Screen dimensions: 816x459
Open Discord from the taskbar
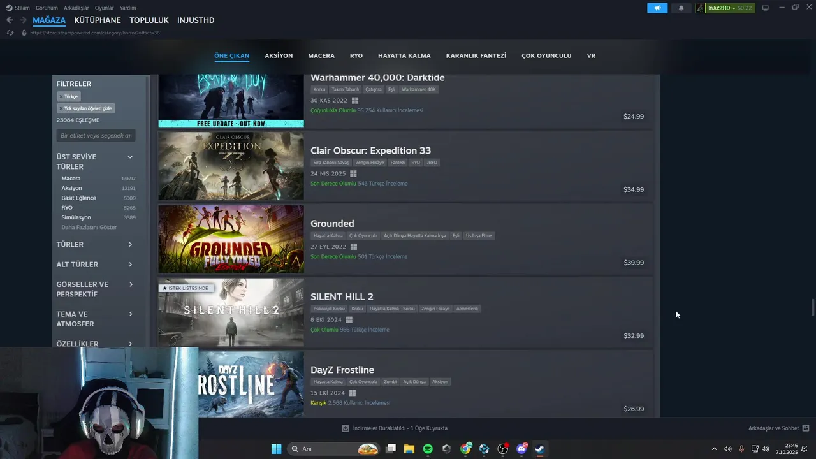[x=521, y=449]
